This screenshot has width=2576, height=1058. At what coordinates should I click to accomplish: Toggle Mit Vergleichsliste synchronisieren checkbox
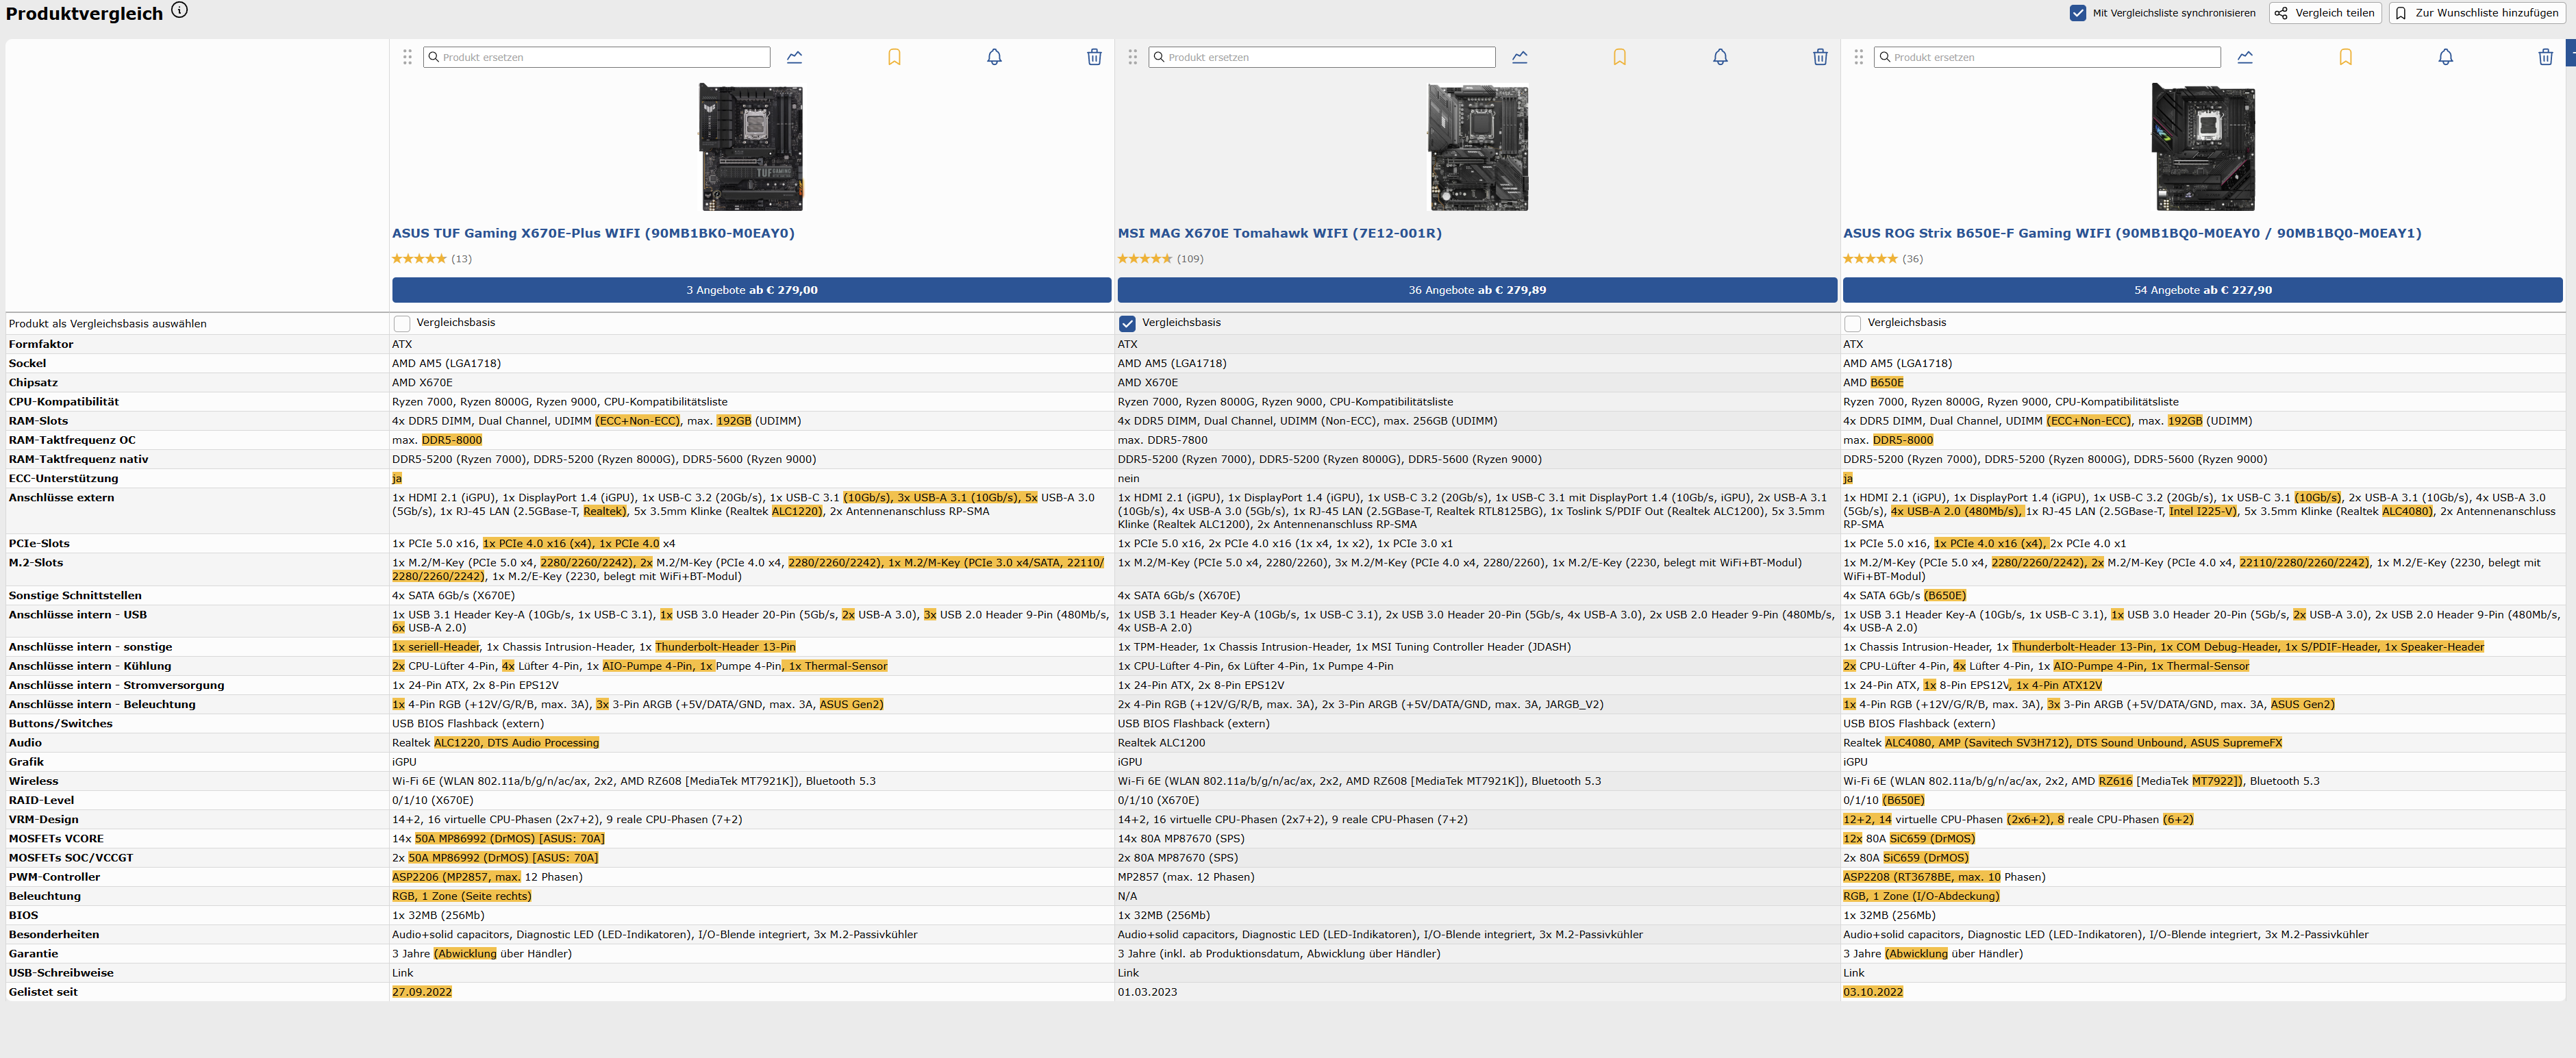2078,13
